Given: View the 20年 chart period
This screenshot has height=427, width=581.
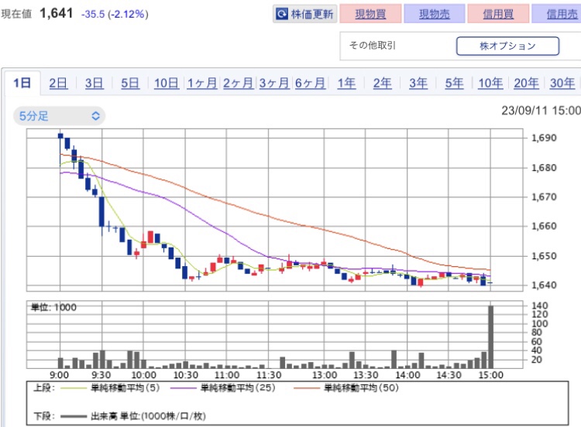Looking at the screenshot, I should 526,83.
